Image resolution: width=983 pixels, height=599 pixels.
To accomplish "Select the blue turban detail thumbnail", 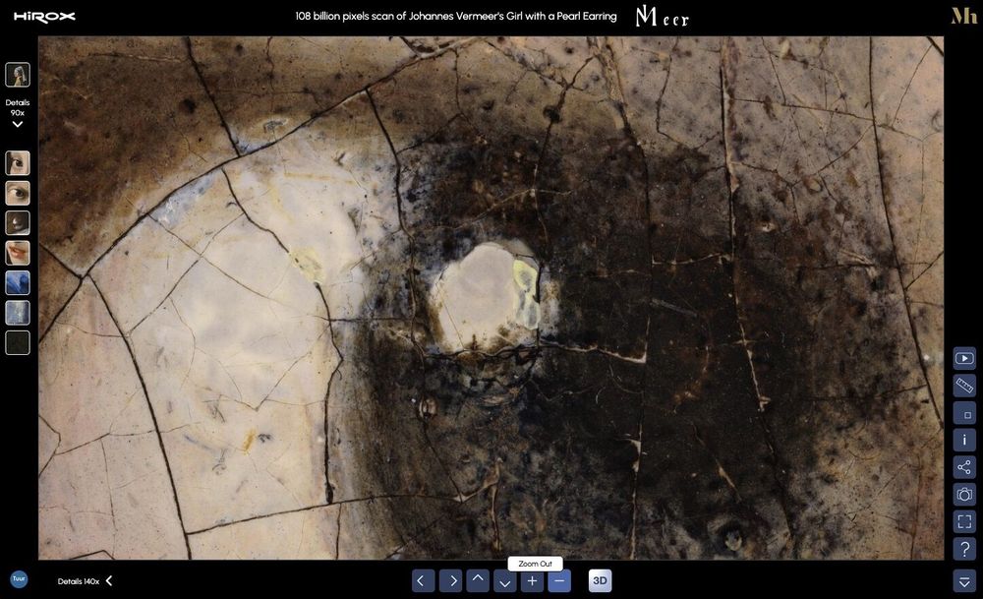I will tap(18, 283).
